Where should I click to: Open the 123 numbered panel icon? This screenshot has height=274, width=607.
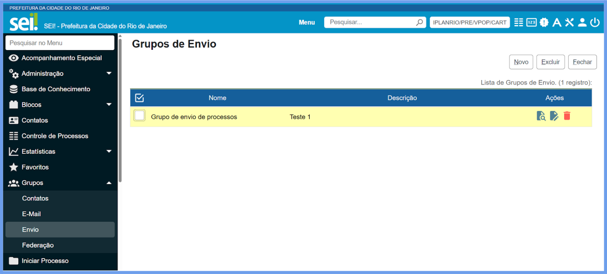[531, 22]
